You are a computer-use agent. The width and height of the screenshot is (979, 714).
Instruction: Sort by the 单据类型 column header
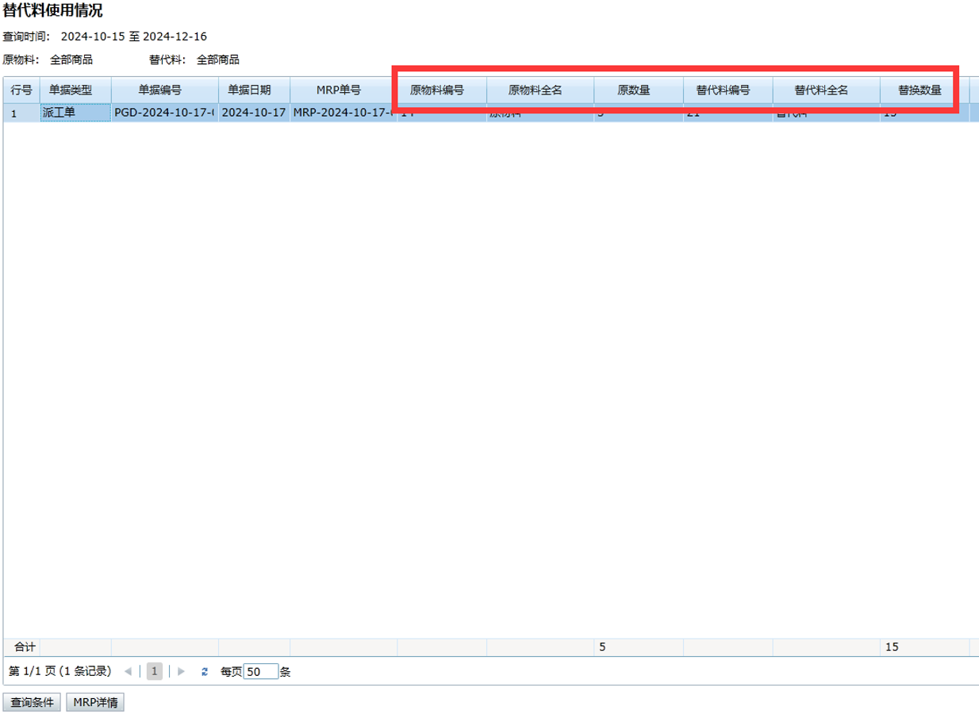pos(75,90)
